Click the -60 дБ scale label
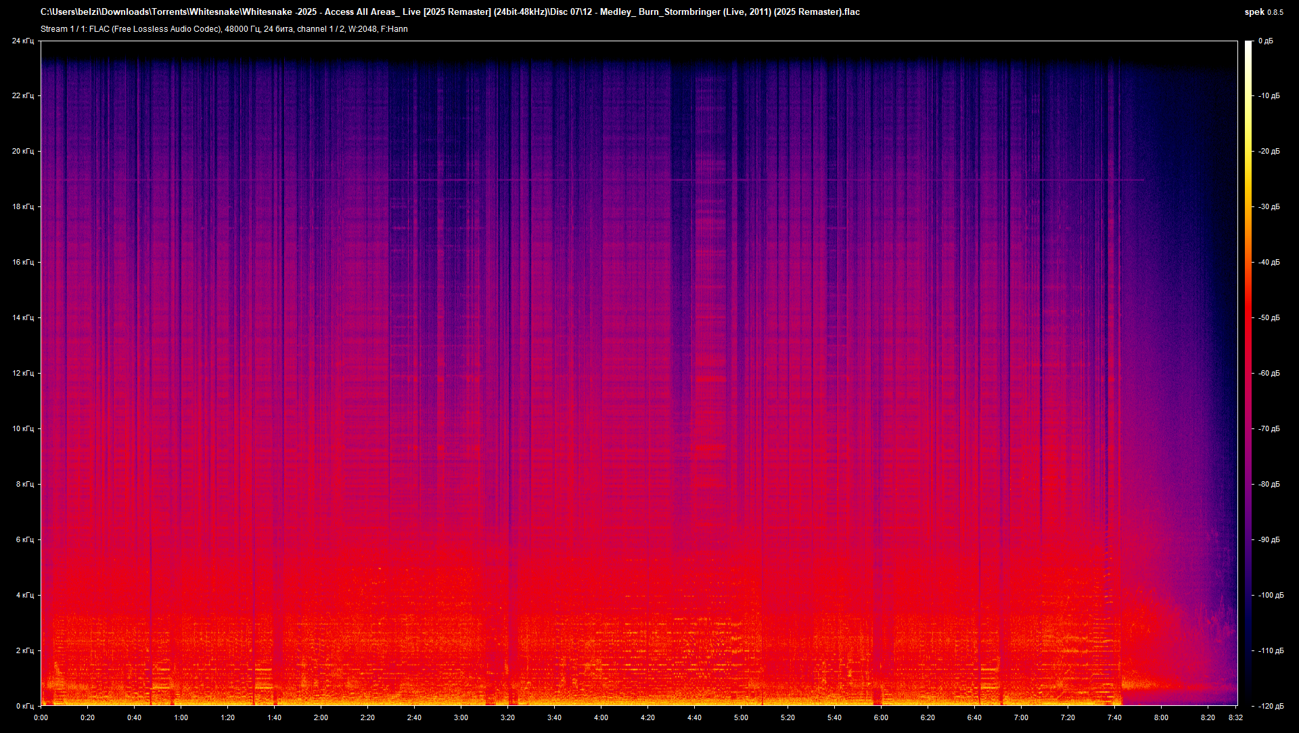Screen dimensions: 1299x733 [x=1269, y=373]
